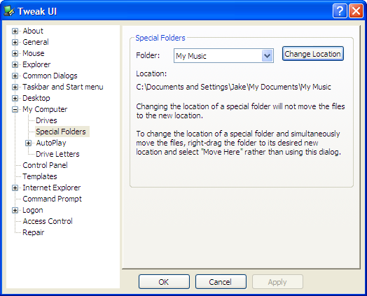Expand Taskbar and Start menu node
The width and height of the screenshot is (367, 296).
point(15,87)
